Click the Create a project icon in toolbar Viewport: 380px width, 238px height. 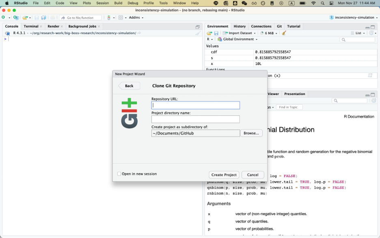tap(16, 17)
